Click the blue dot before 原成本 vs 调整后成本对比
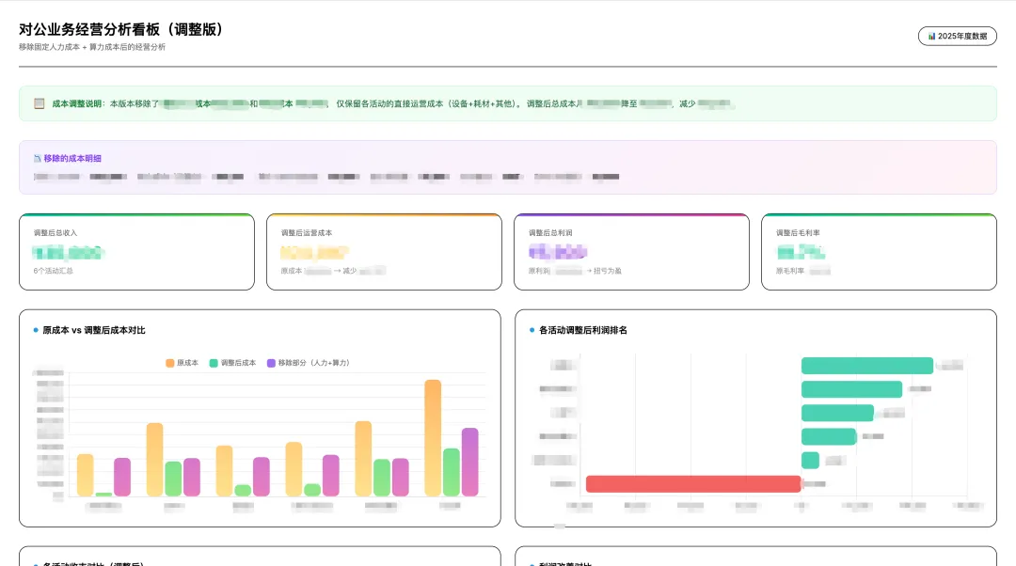The height and width of the screenshot is (566, 1016). pyautogui.click(x=36, y=330)
